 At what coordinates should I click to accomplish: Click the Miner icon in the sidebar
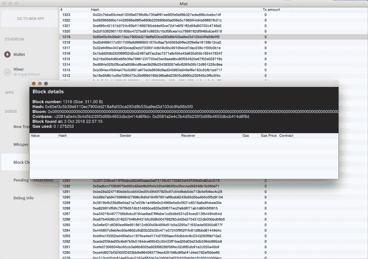pyautogui.click(x=7, y=72)
